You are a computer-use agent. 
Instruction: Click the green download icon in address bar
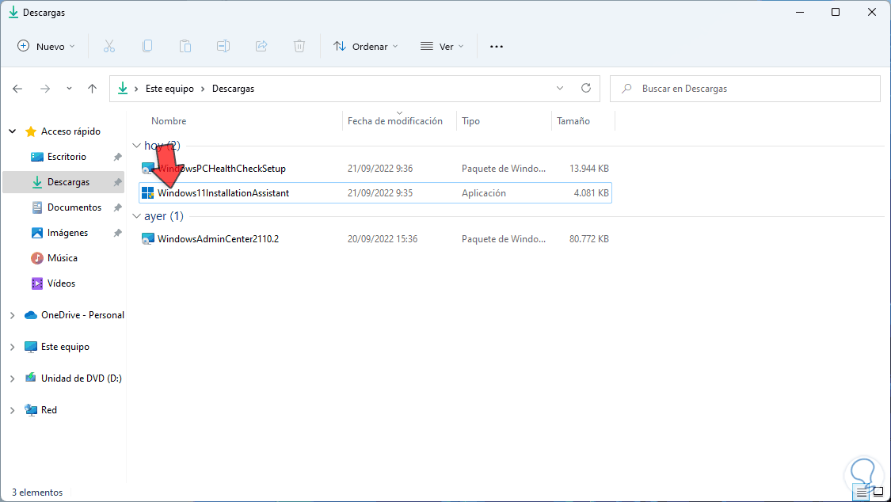click(x=122, y=89)
